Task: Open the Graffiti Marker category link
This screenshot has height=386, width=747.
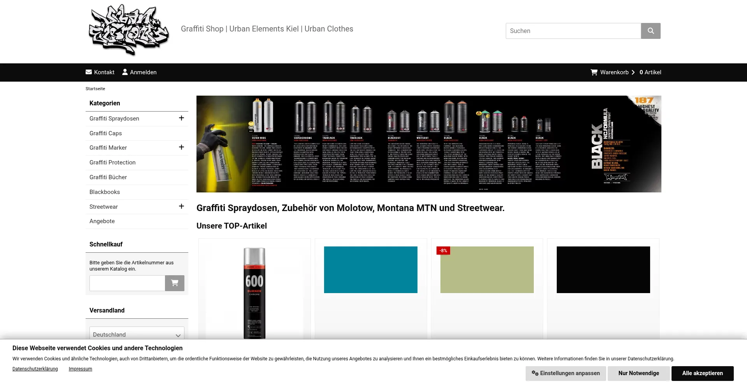Action: click(x=108, y=148)
